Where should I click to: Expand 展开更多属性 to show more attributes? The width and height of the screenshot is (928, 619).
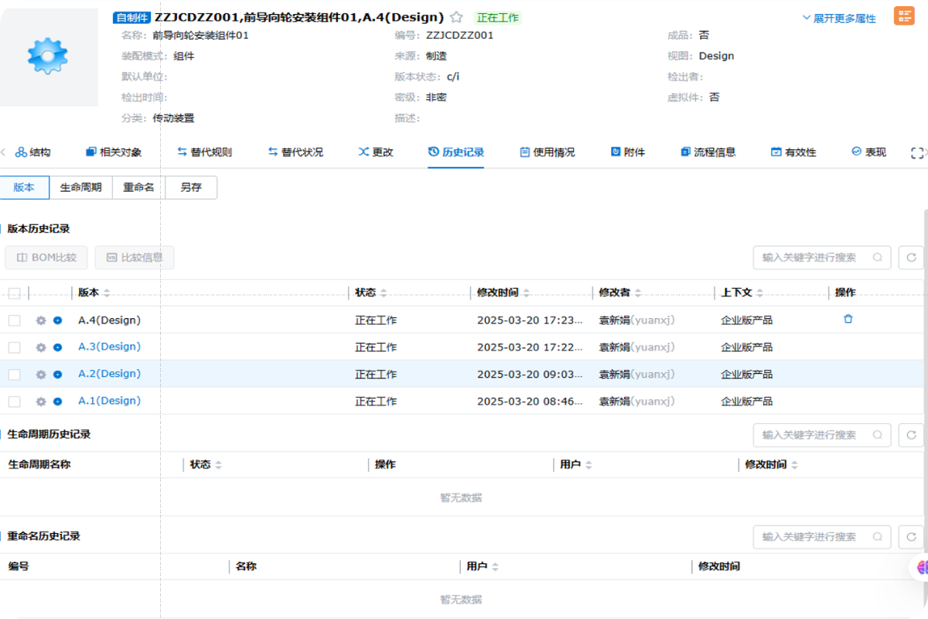click(x=839, y=18)
